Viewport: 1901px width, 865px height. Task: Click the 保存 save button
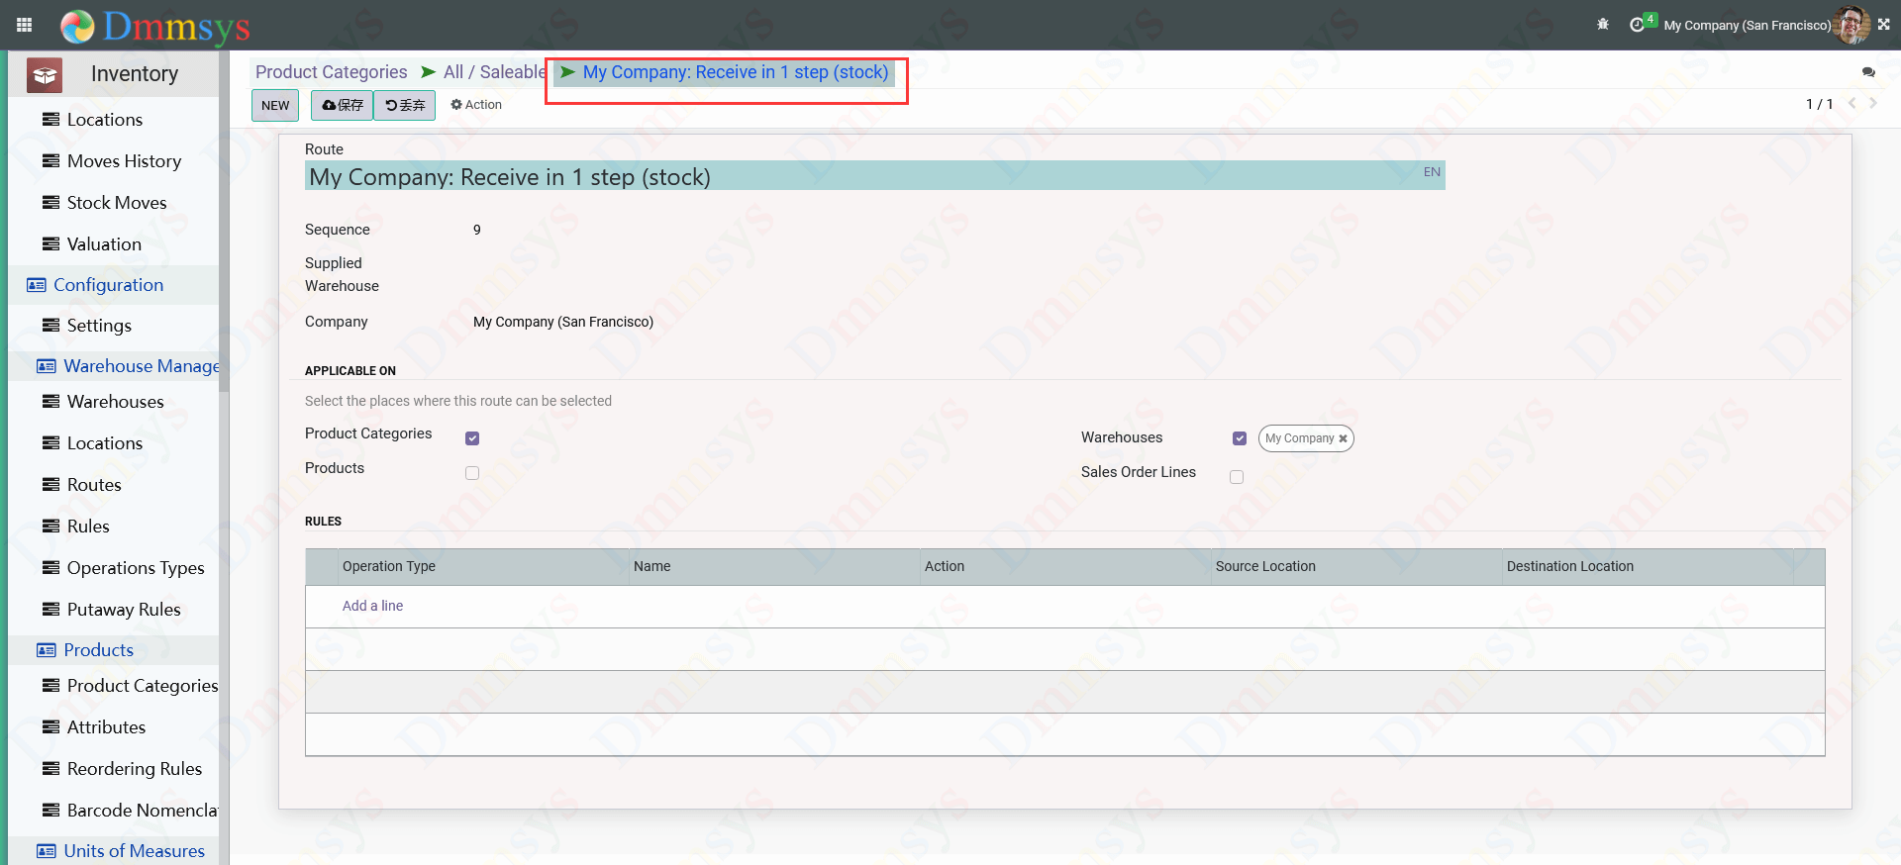coord(343,105)
